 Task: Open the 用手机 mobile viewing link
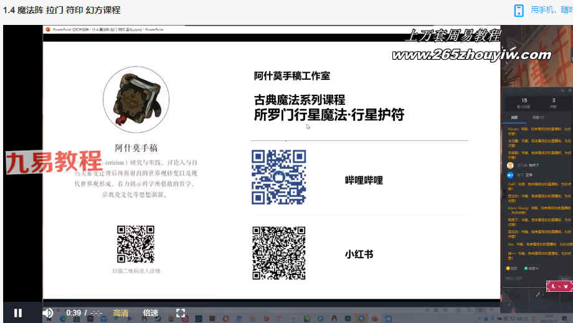(551, 10)
